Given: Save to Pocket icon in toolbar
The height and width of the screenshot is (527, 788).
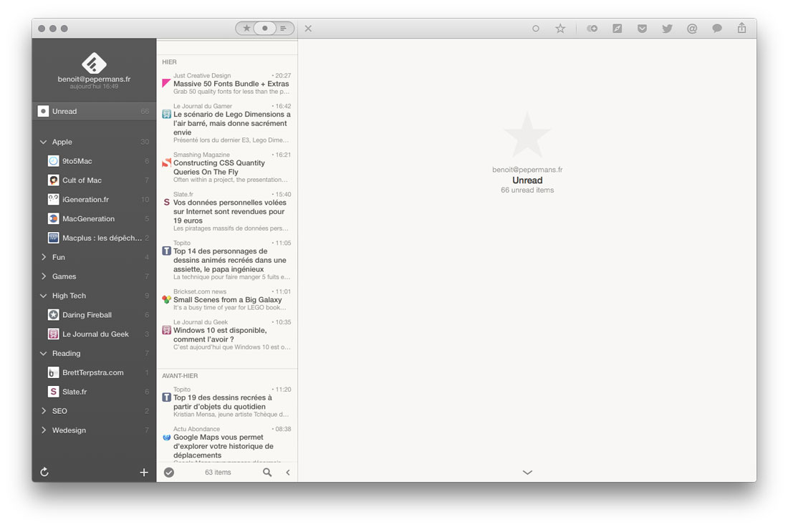Looking at the screenshot, I should tap(643, 29).
